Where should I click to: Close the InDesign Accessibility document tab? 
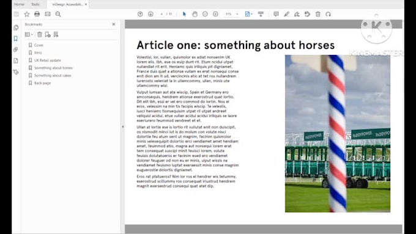[x=86, y=4]
